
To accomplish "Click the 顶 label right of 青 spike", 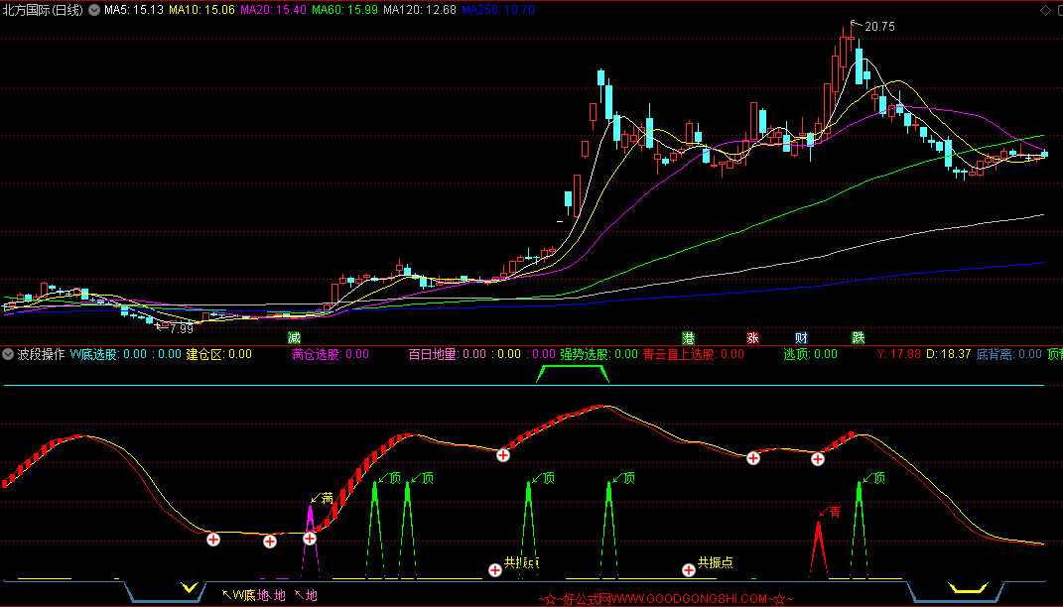I will [x=879, y=478].
